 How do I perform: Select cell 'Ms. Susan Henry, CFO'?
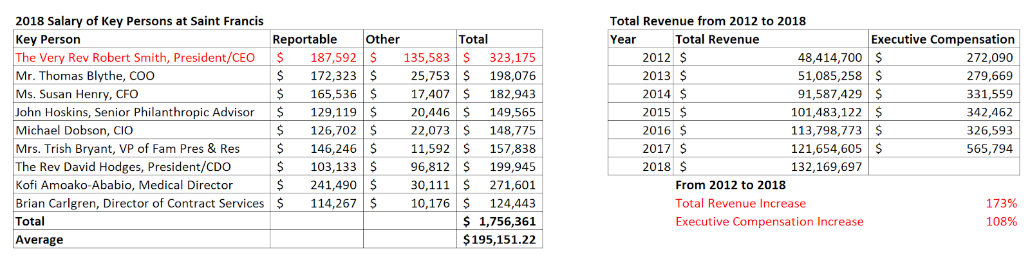pyautogui.click(x=142, y=94)
